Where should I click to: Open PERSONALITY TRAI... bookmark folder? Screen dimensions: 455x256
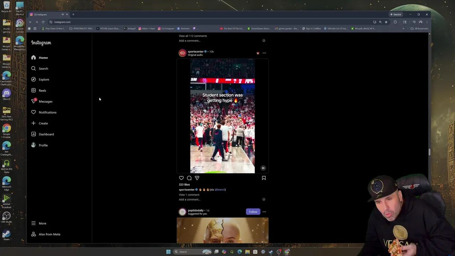coord(81,28)
